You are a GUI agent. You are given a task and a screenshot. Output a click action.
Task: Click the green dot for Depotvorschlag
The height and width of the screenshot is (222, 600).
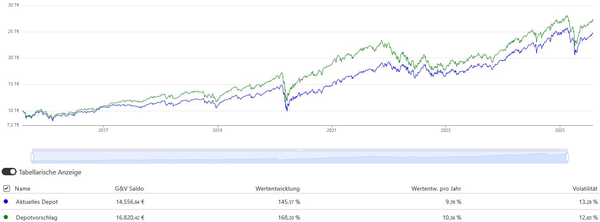[5, 217]
